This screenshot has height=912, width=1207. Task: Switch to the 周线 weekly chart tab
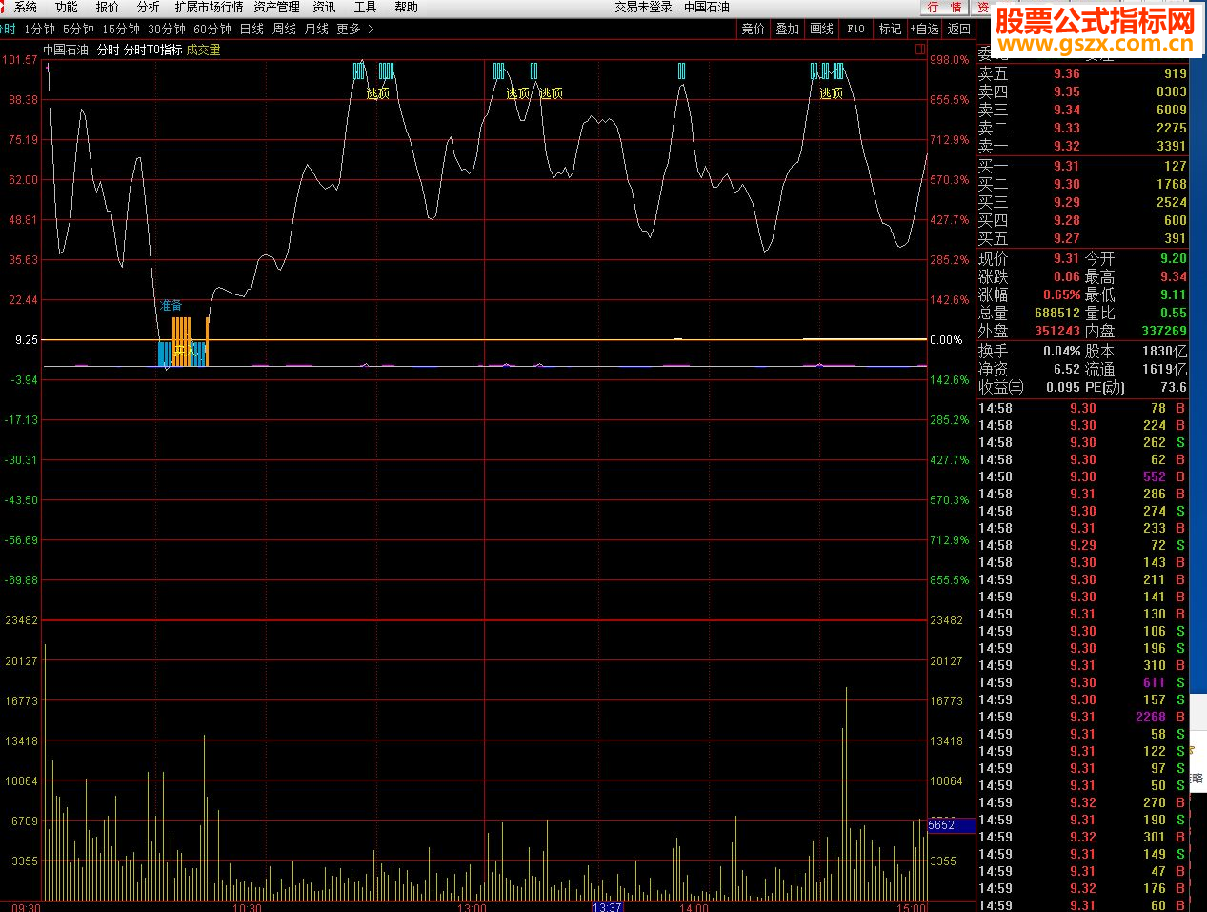click(x=284, y=30)
